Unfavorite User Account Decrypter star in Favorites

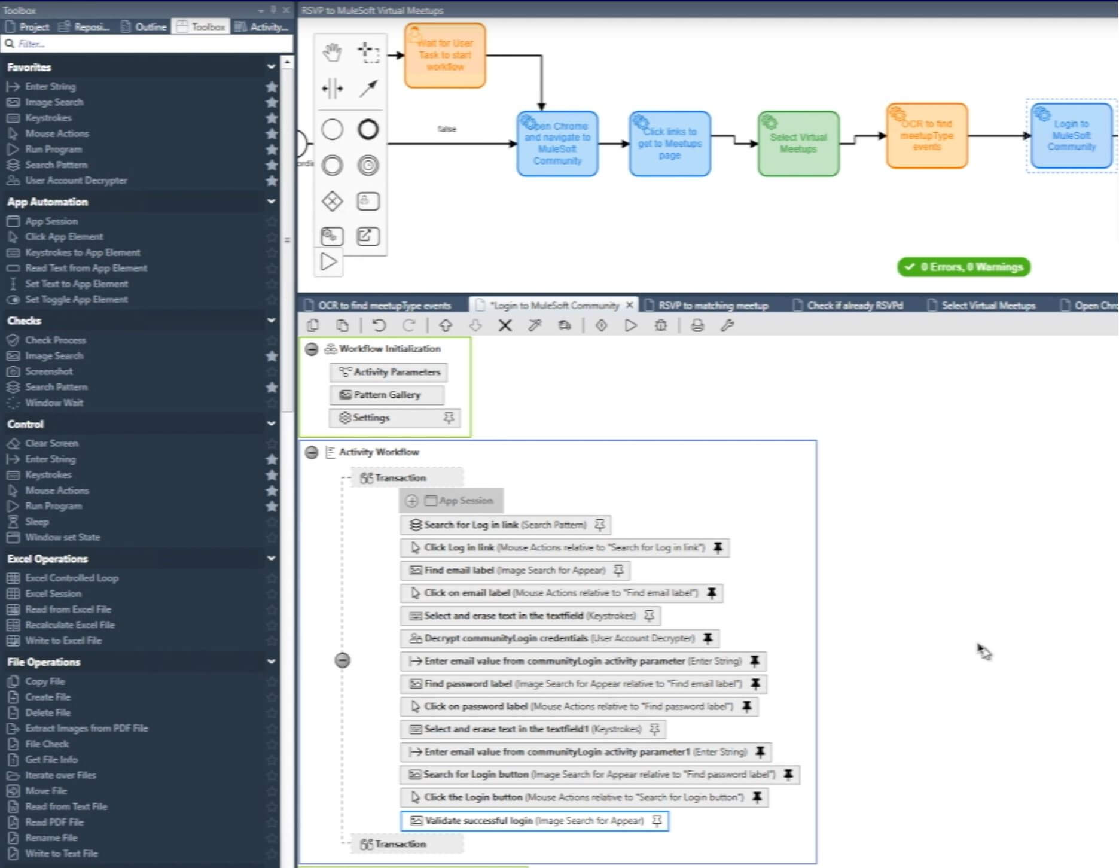point(272,180)
